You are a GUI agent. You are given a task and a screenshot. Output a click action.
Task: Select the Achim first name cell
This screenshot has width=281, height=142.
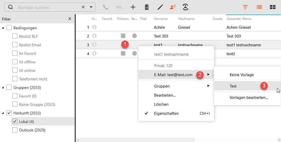pos(159,27)
